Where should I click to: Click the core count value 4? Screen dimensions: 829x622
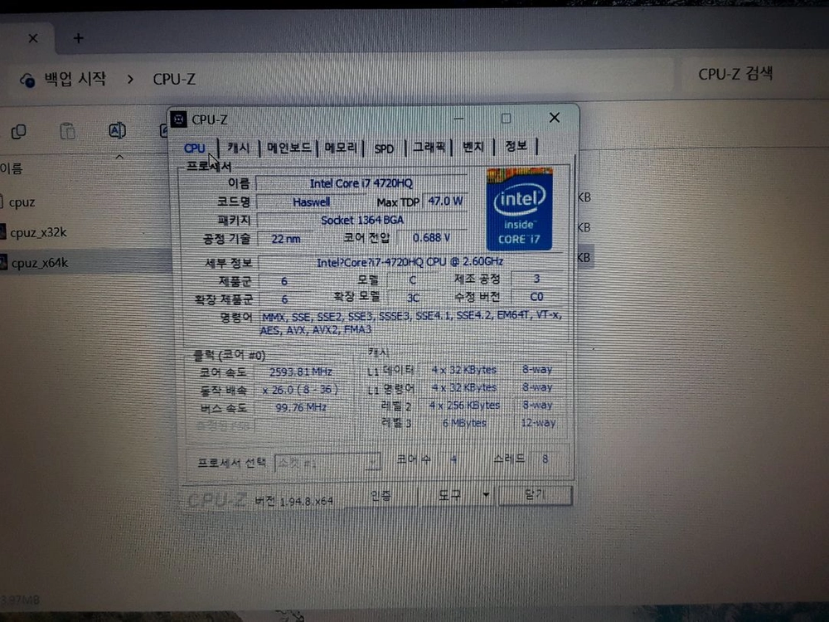(453, 459)
